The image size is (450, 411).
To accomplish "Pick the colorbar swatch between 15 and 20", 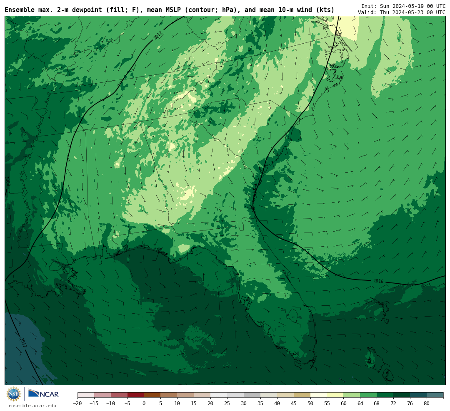I will (202, 395).
